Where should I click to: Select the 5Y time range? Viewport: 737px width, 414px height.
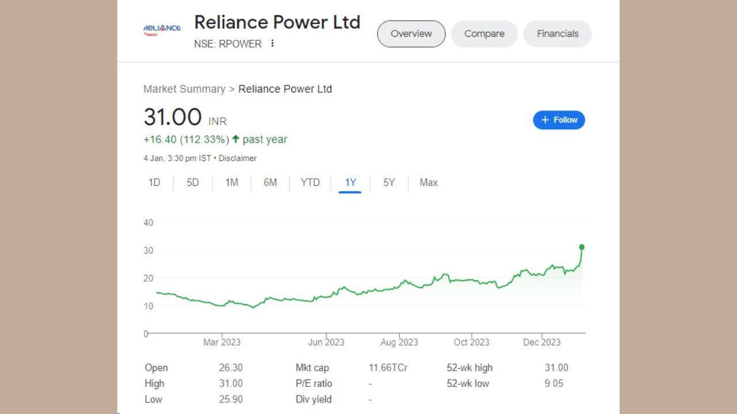(389, 182)
